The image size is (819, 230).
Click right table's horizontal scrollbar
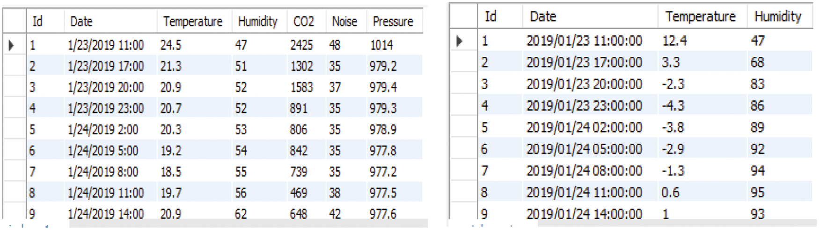(674, 223)
